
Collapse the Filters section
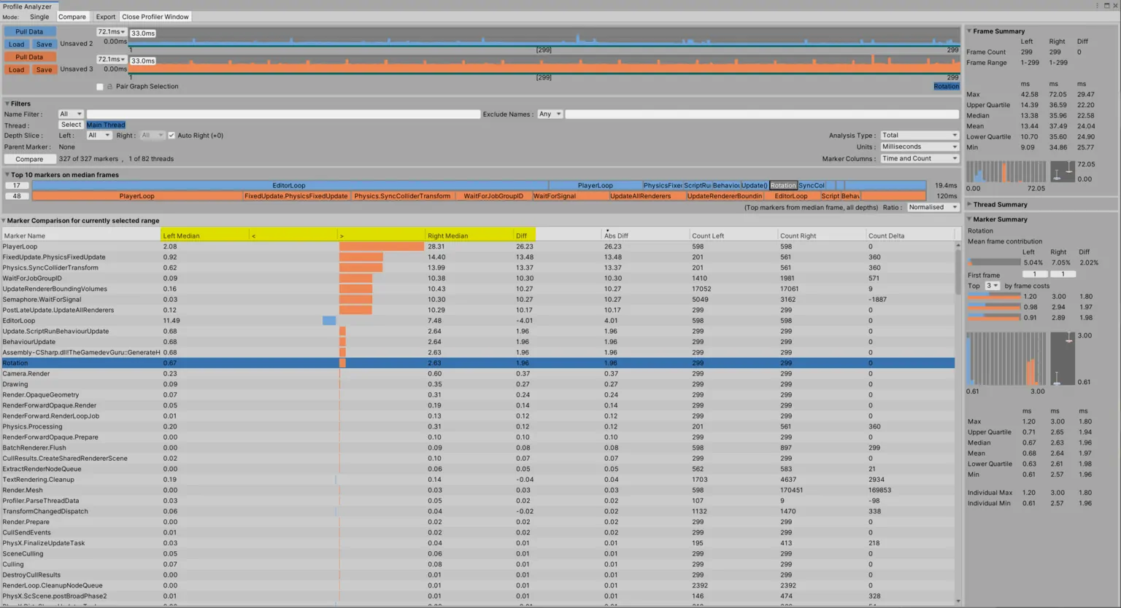[x=7, y=103]
